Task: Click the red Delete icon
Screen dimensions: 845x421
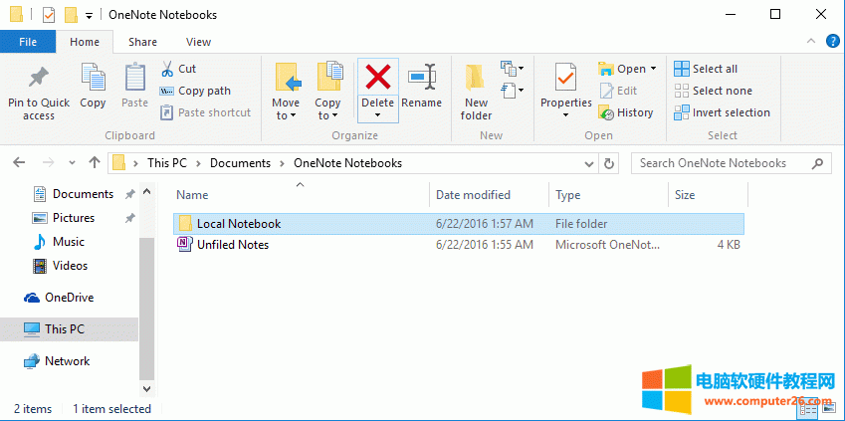Action: tap(377, 77)
